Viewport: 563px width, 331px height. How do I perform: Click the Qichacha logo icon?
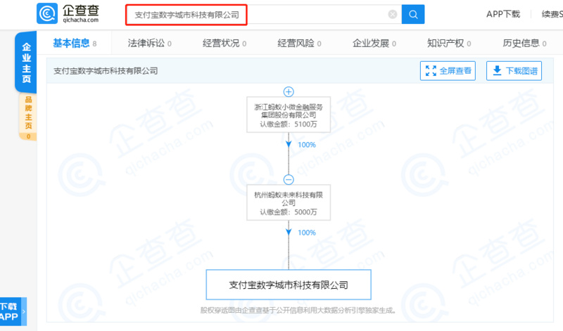coord(47,13)
